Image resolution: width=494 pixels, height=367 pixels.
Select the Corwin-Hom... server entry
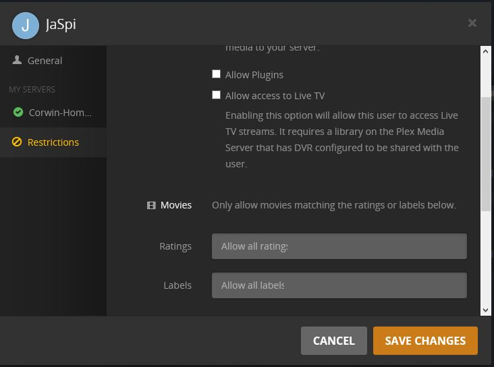pyautogui.click(x=59, y=113)
